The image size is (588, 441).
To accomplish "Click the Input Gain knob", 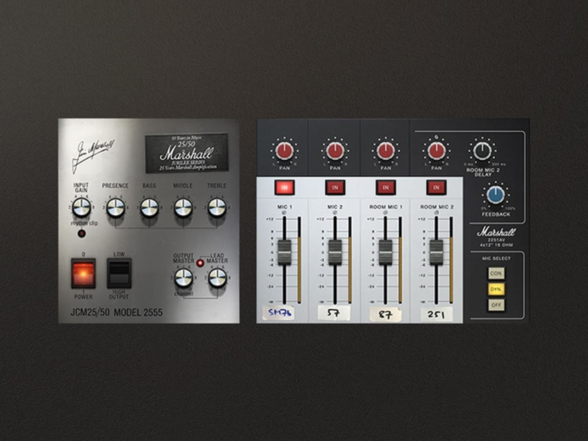I will [x=82, y=207].
